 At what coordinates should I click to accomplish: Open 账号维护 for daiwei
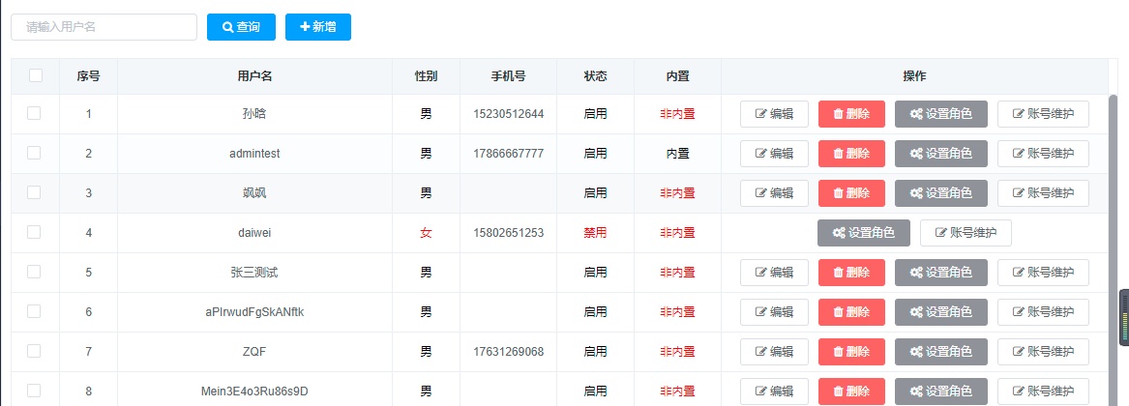pyautogui.click(x=966, y=233)
